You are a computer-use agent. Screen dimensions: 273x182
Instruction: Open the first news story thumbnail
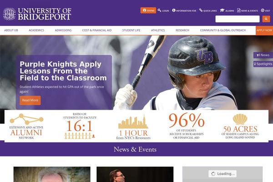tap(52, 174)
